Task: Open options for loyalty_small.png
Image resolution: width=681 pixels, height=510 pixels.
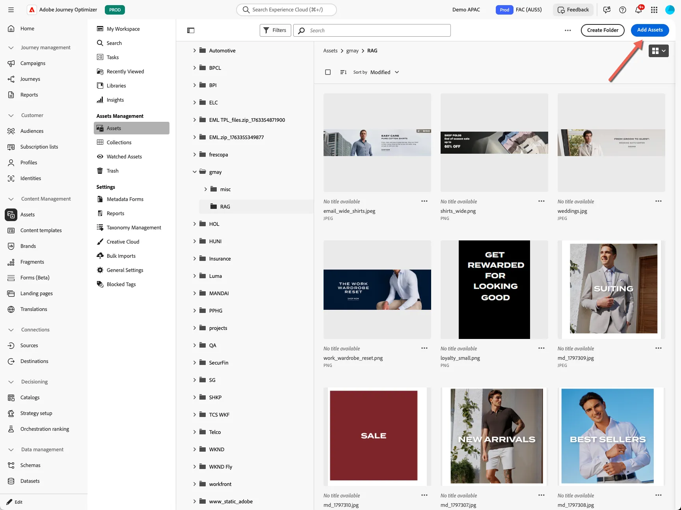Action: (x=541, y=348)
